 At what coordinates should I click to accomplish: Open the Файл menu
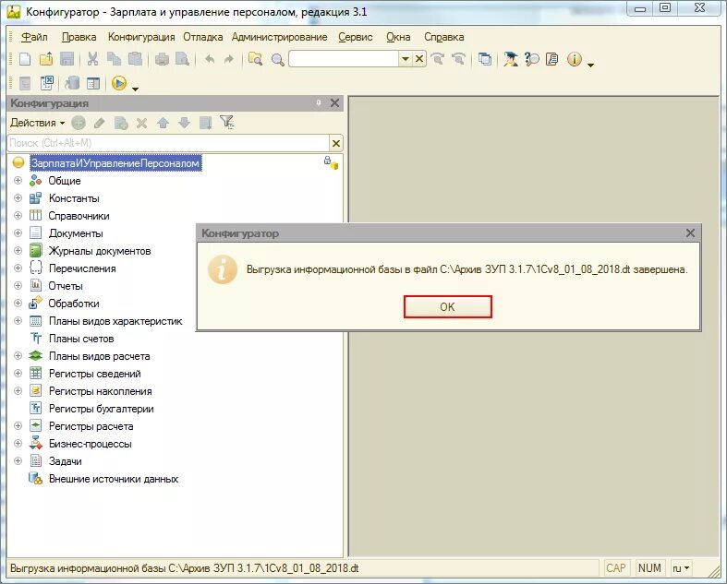(x=34, y=37)
